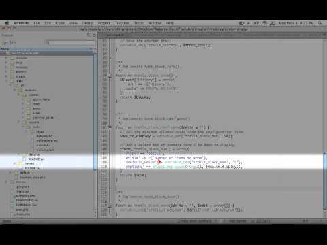This screenshot has width=327, height=245.
Task: Open CHANGELOG.txt file
Action: (27, 200)
